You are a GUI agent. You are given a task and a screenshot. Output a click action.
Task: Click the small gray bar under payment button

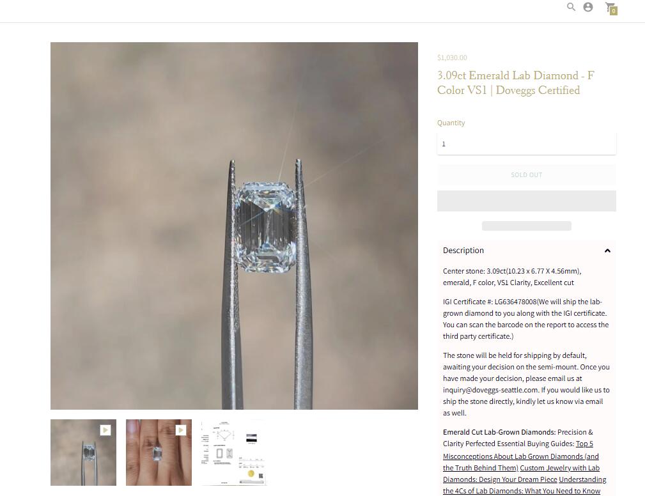(x=527, y=226)
